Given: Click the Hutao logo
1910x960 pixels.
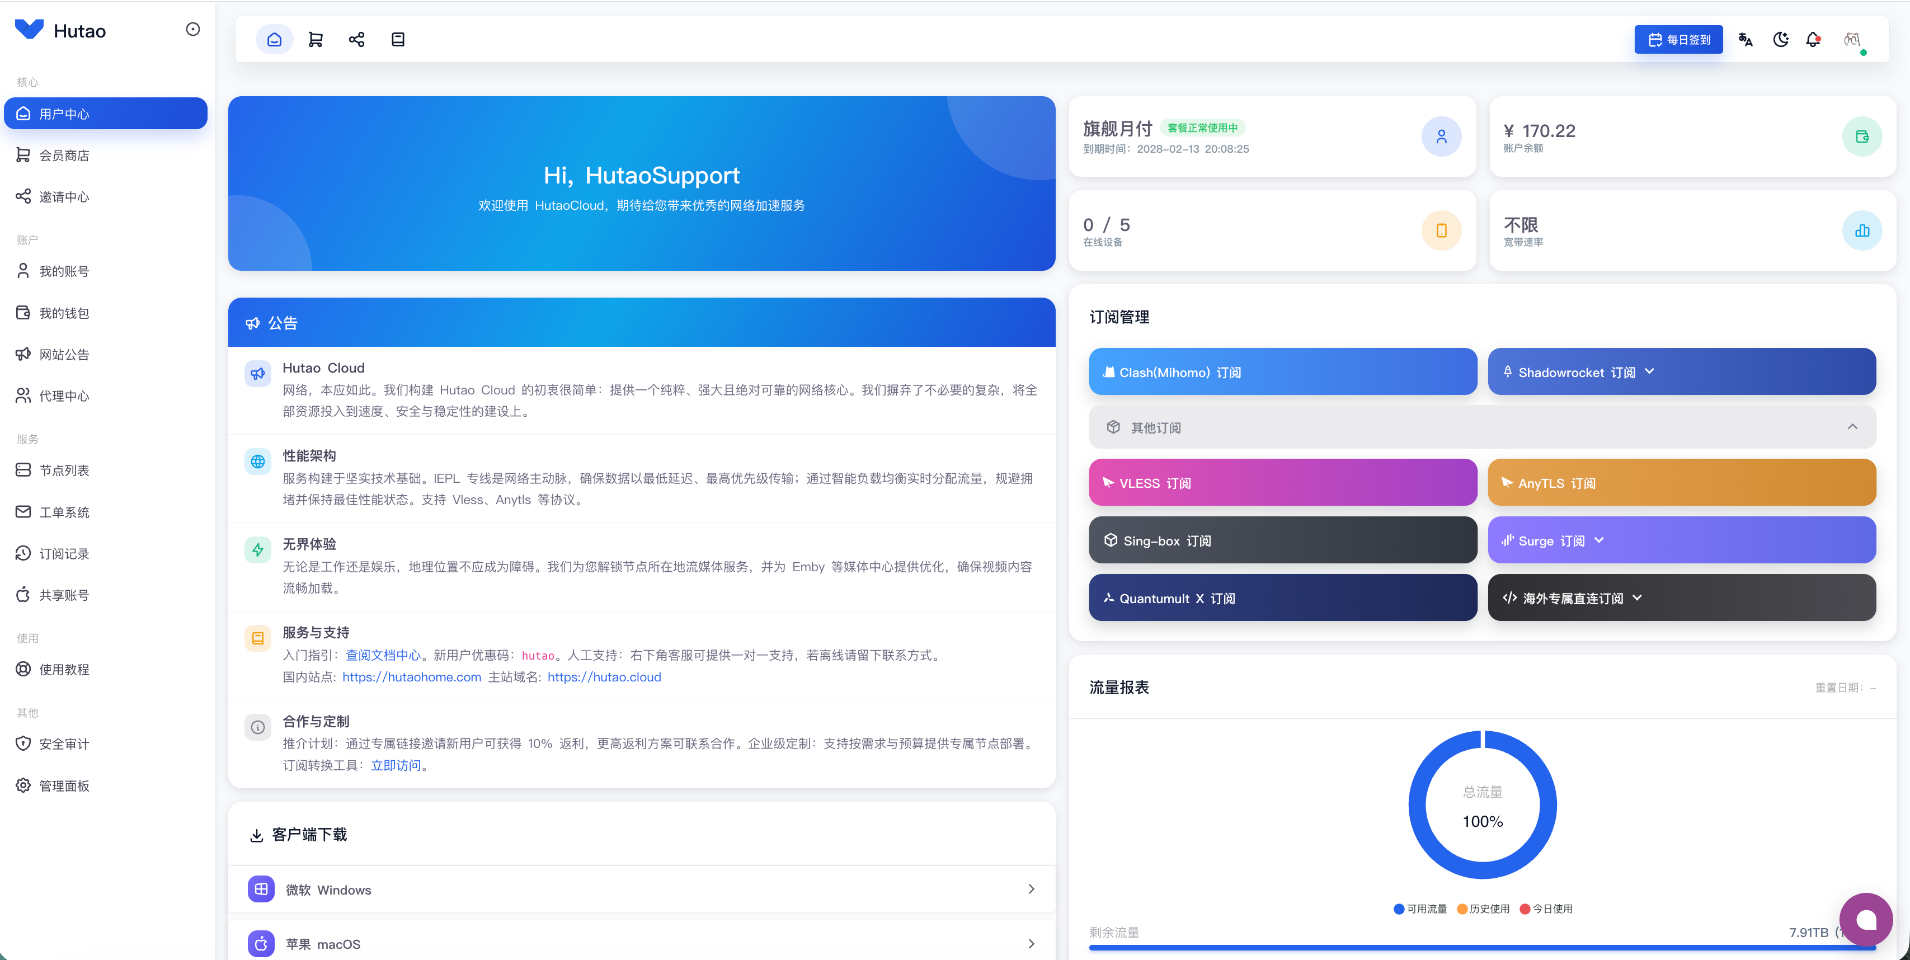Looking at the screenshot, I should pos(60,30).
